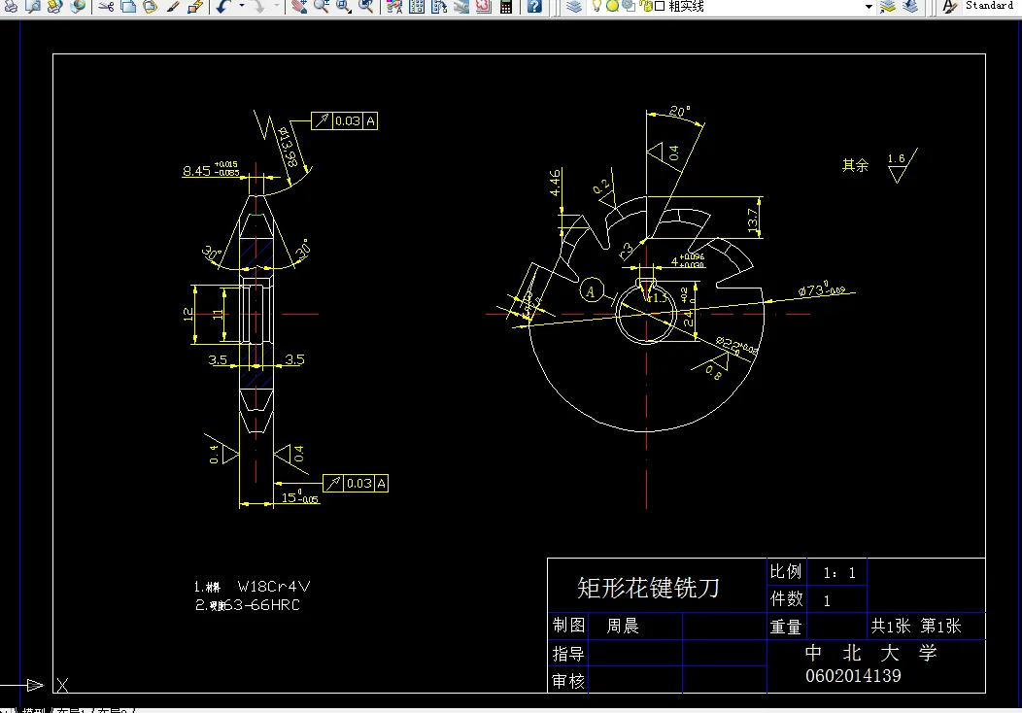This screenshot has width=1022, height=713.
Task: Select the 15 width dimension at bottom
Action: [299, 497]
